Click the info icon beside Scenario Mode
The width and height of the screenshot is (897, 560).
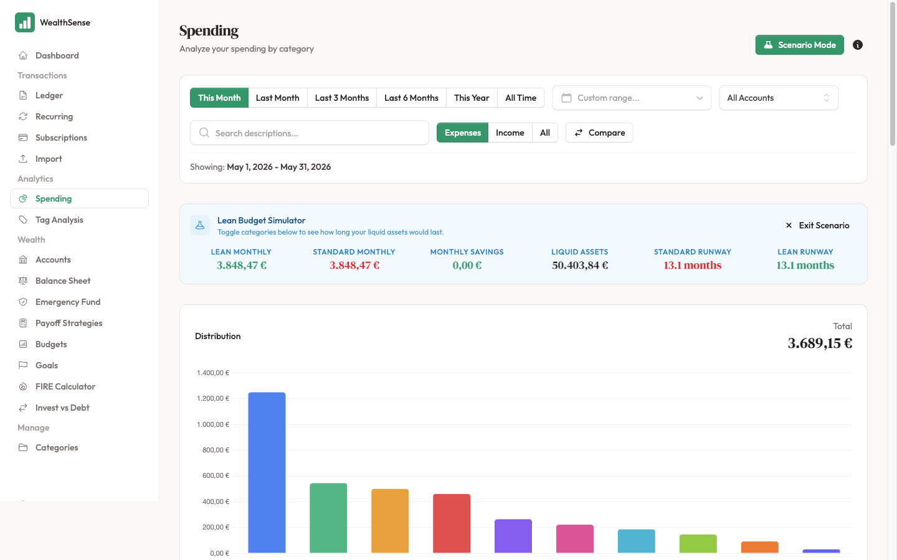[858, 45]
